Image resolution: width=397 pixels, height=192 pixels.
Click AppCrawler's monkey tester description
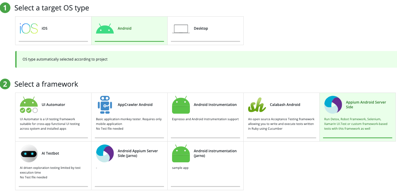tap(129, 124)
